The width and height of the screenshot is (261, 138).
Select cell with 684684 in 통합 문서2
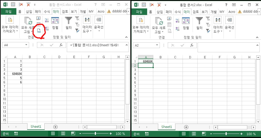click(x=146, y=62)
